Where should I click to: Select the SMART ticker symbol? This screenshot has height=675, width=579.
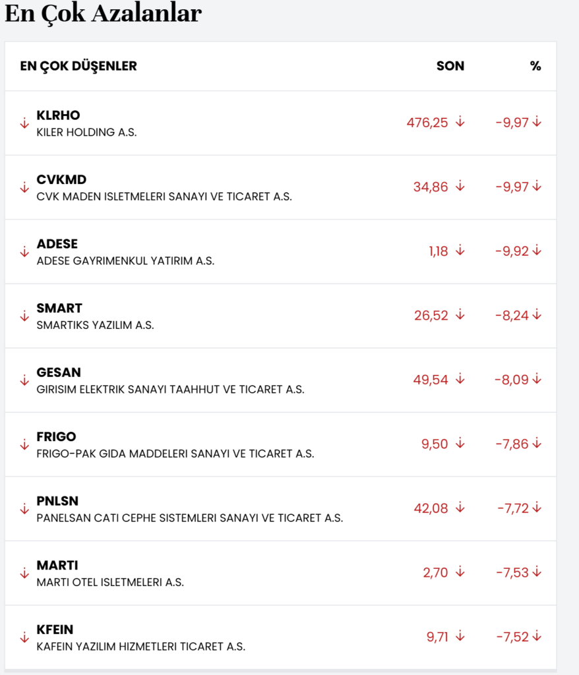59,308
